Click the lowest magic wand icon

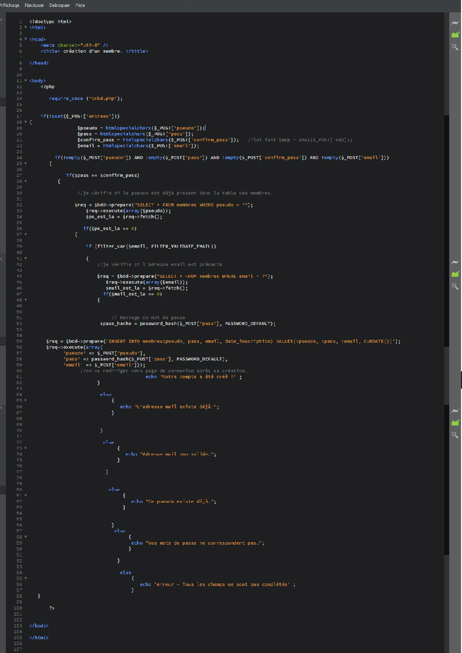click(x=455, y=435)
